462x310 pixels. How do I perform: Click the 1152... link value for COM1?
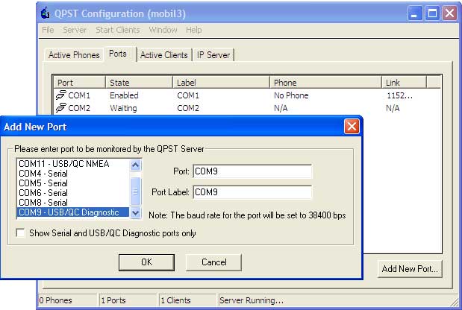(x=399, y=95)
